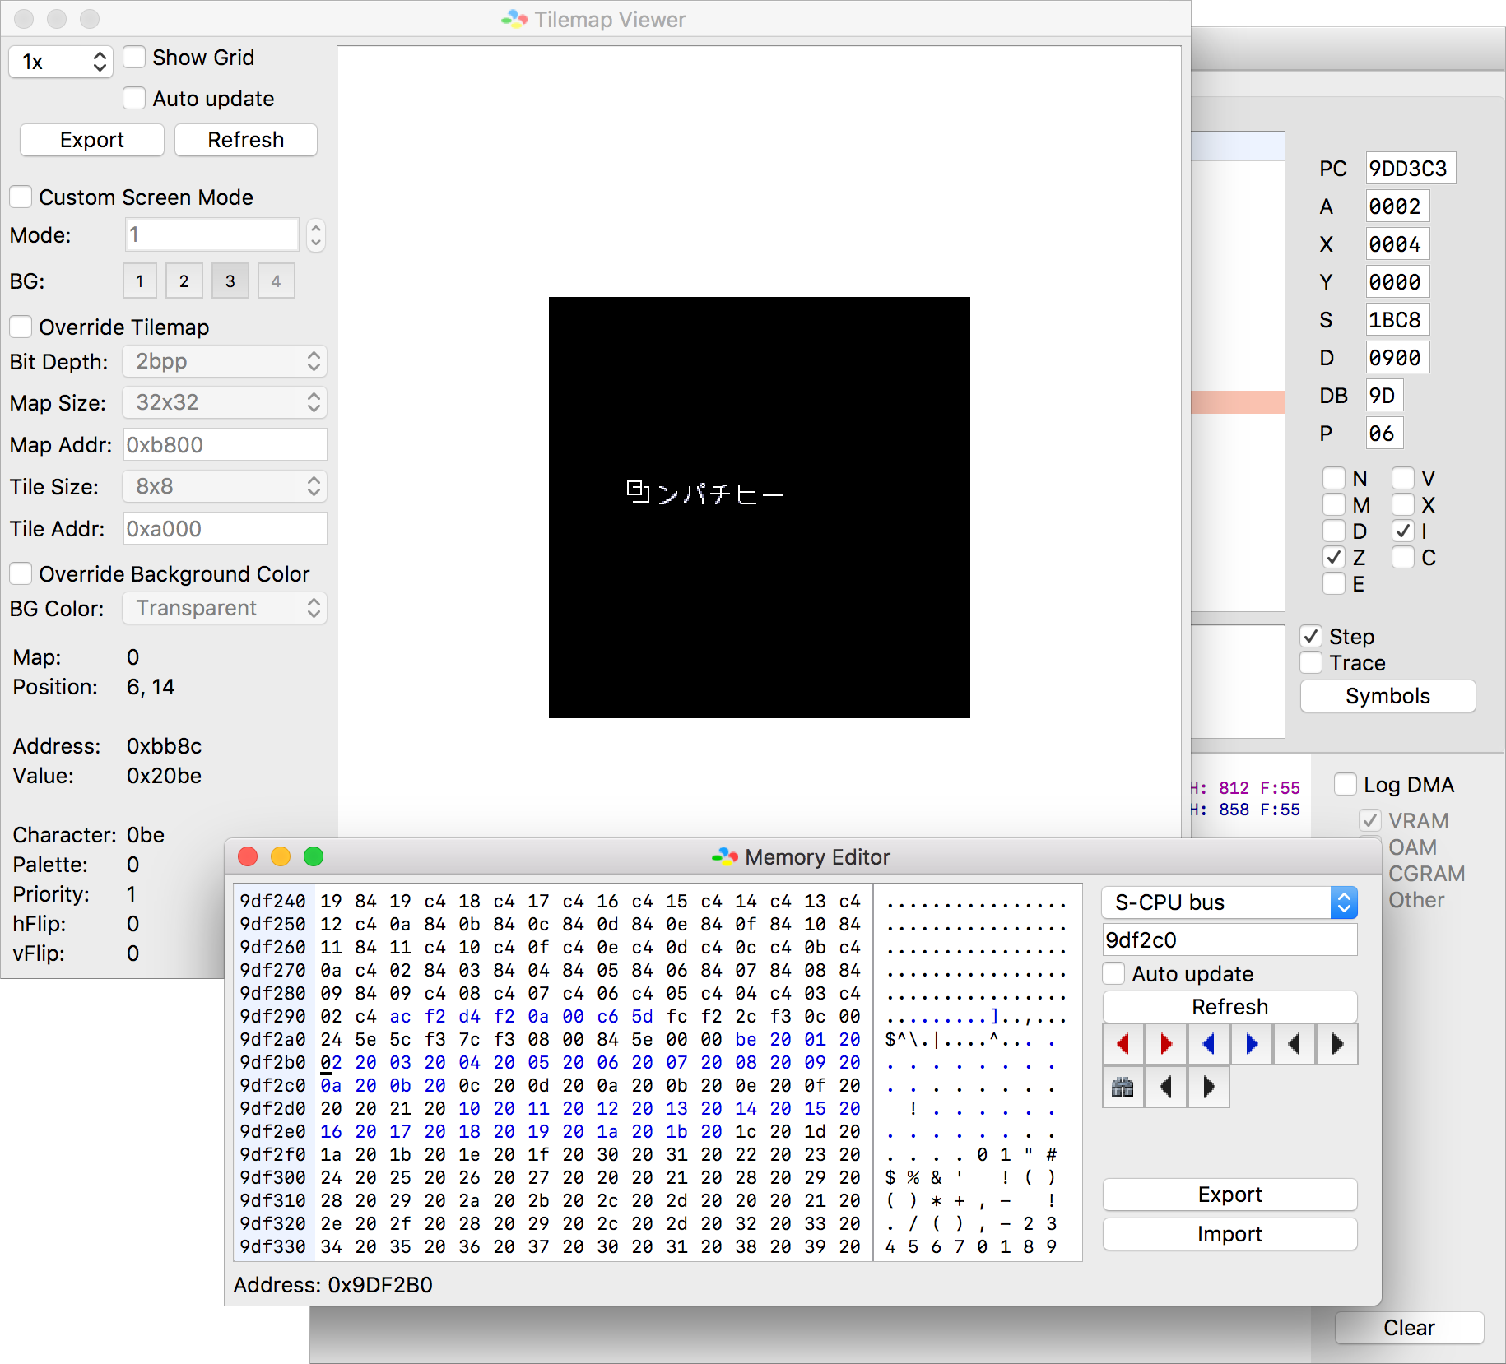The width and height of the screenshot is (1506, 1364).
Task: Open Tile Size 8x8 dropdown
Action: 225,486
